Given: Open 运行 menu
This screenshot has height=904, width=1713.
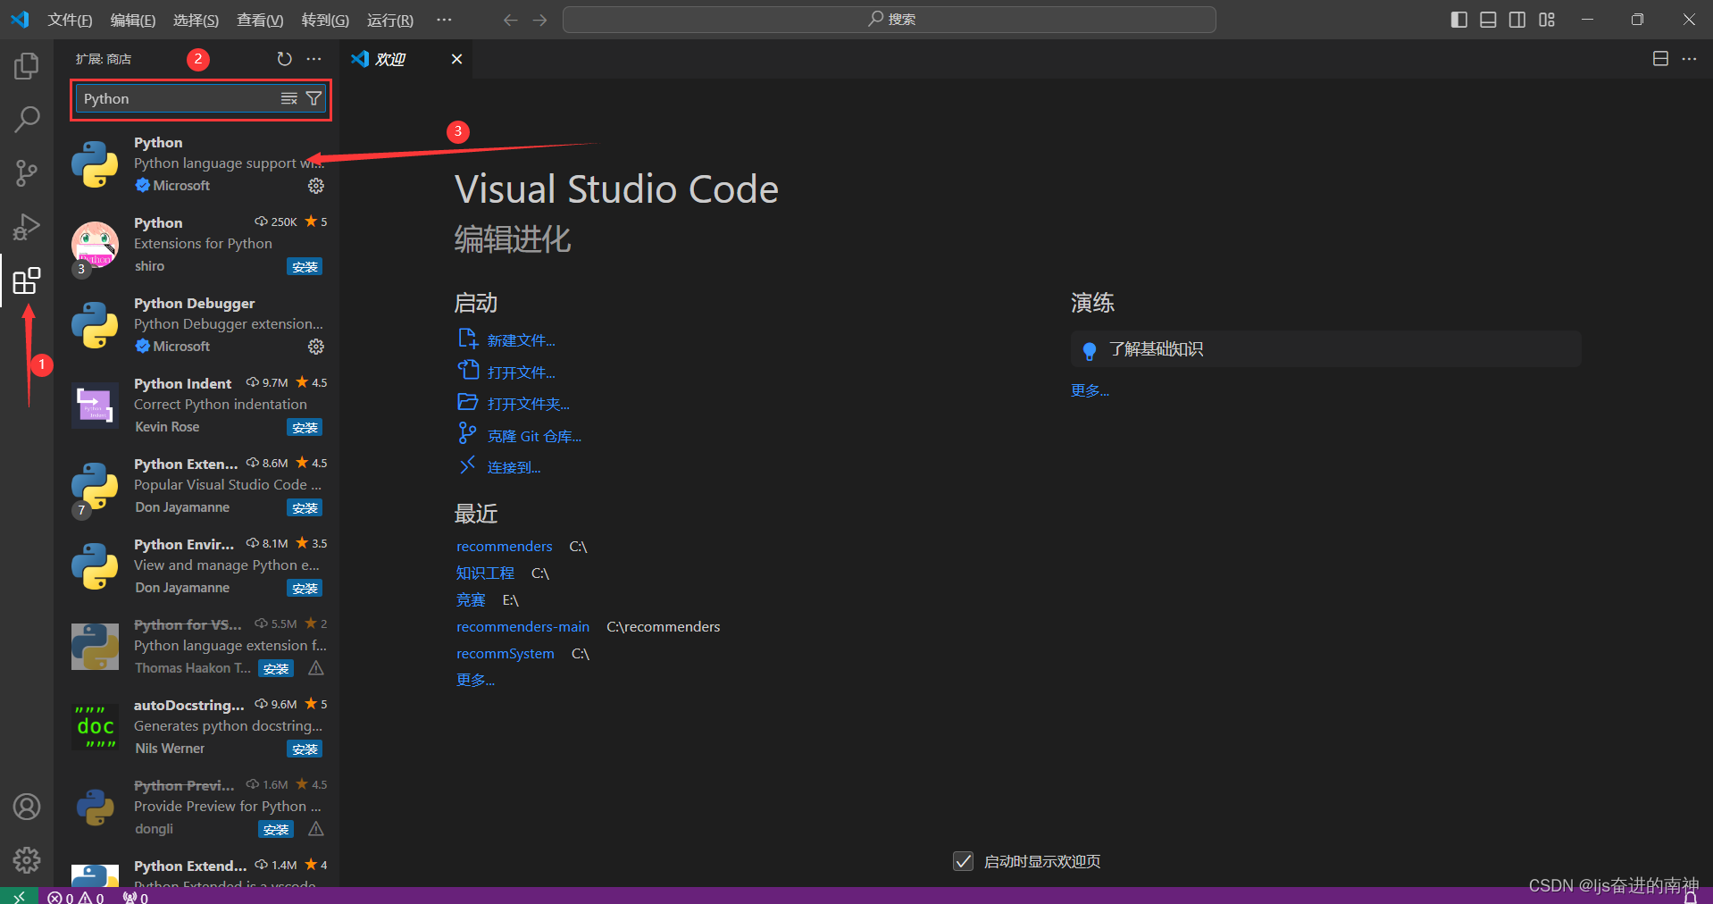Looking at the screenshot, I should point(390,20).
